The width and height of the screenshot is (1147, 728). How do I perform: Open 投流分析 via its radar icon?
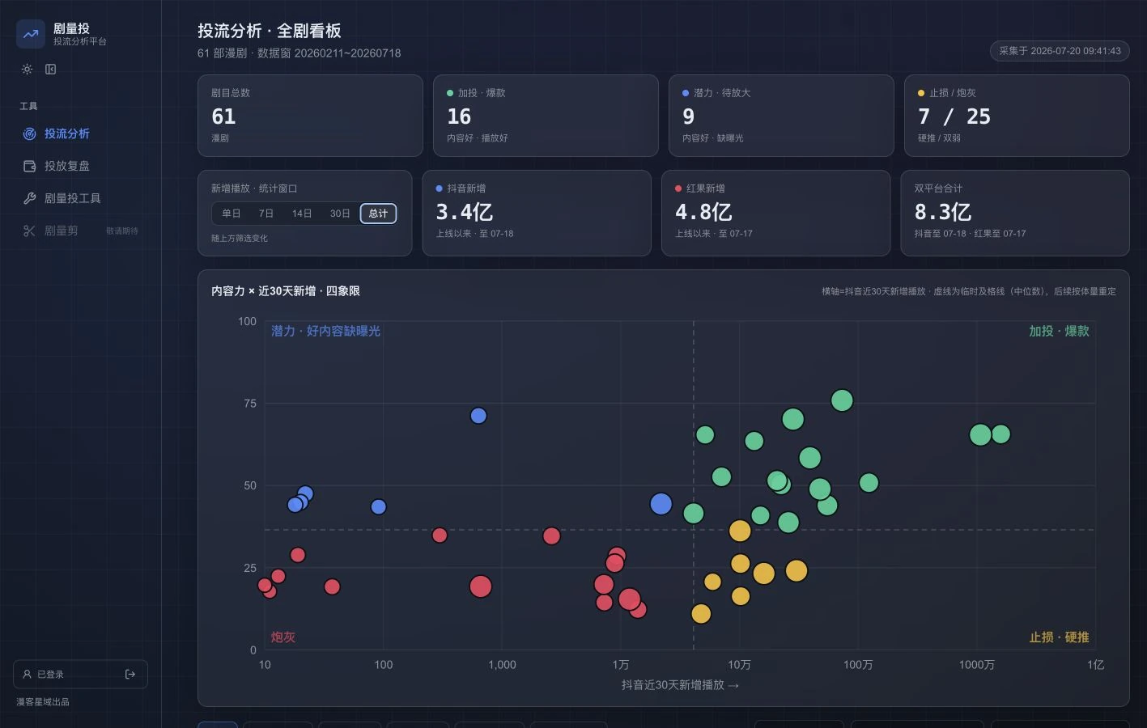coord(30,133)
